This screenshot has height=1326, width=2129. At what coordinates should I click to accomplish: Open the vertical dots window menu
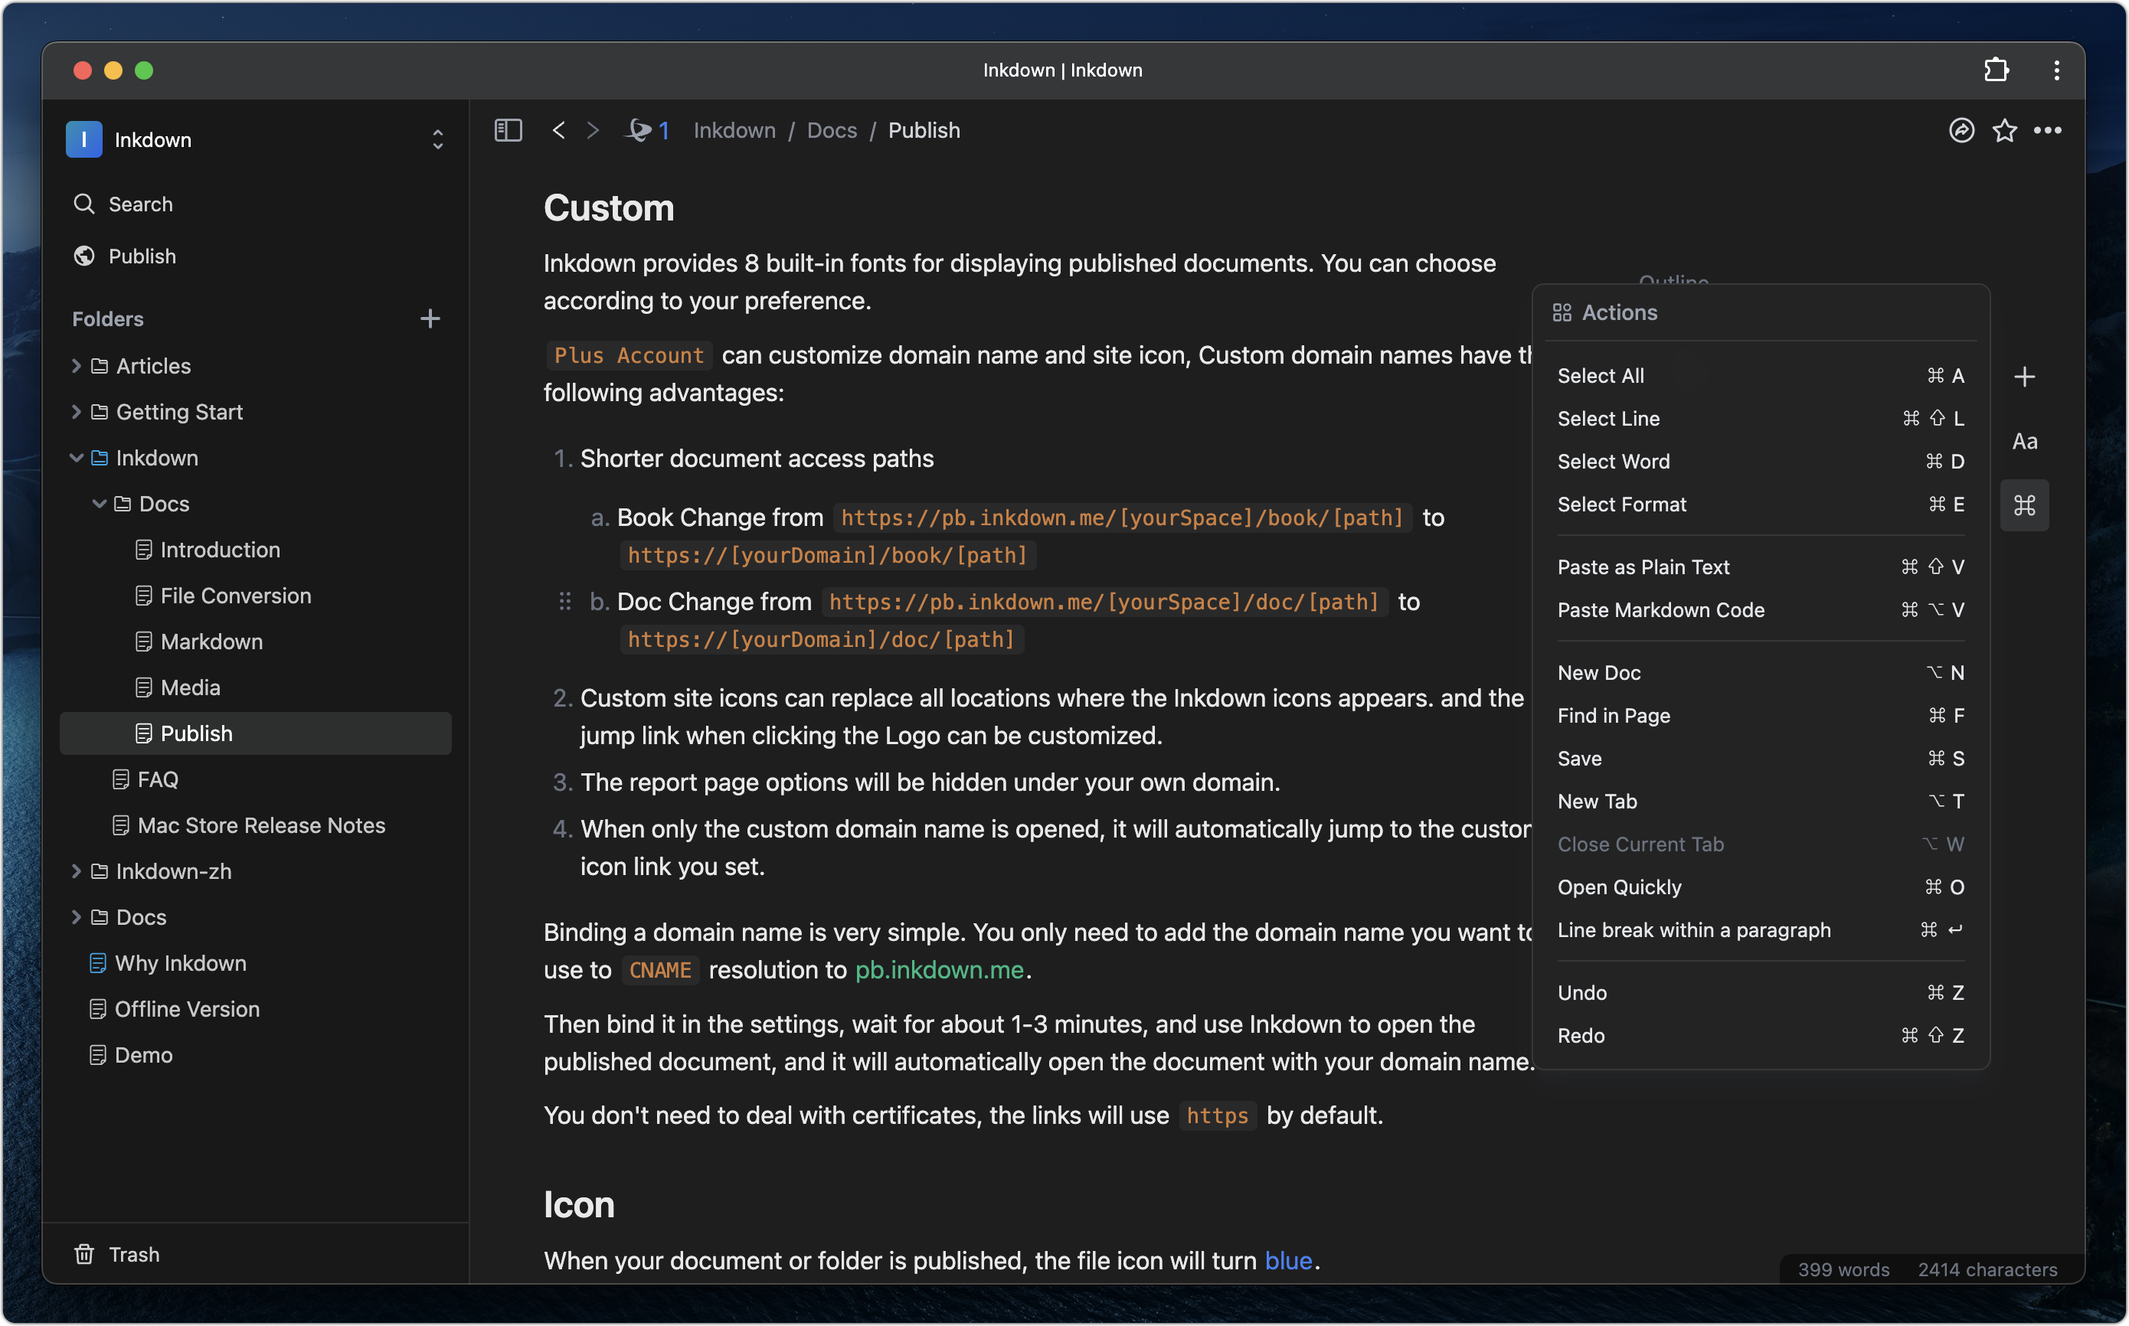click(2056, 70)
